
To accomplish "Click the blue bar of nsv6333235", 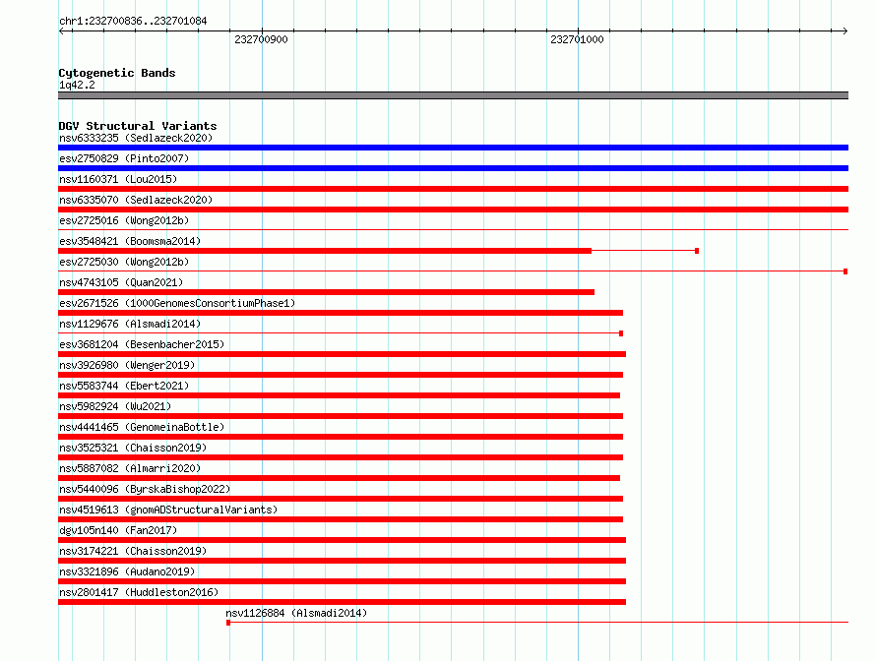I will pos(453,148).
